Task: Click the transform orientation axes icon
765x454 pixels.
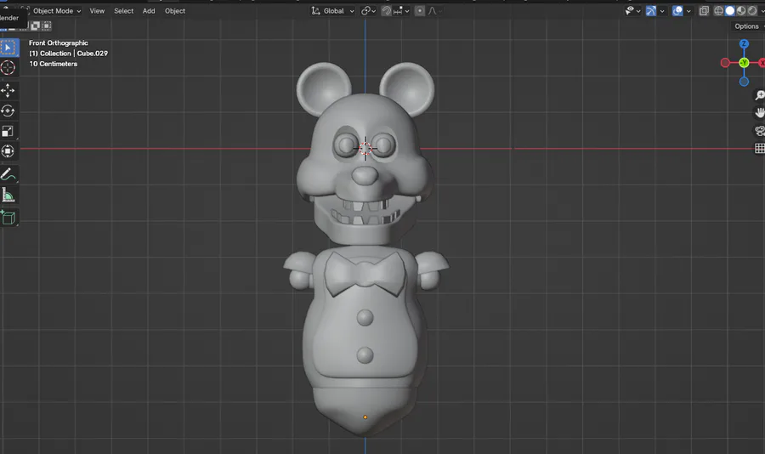Action: [315, 11]
